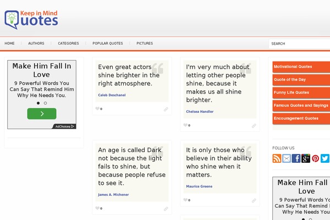Open Famous Quotes and Sayings button
The image size is (330, 220).
point(301,106)
